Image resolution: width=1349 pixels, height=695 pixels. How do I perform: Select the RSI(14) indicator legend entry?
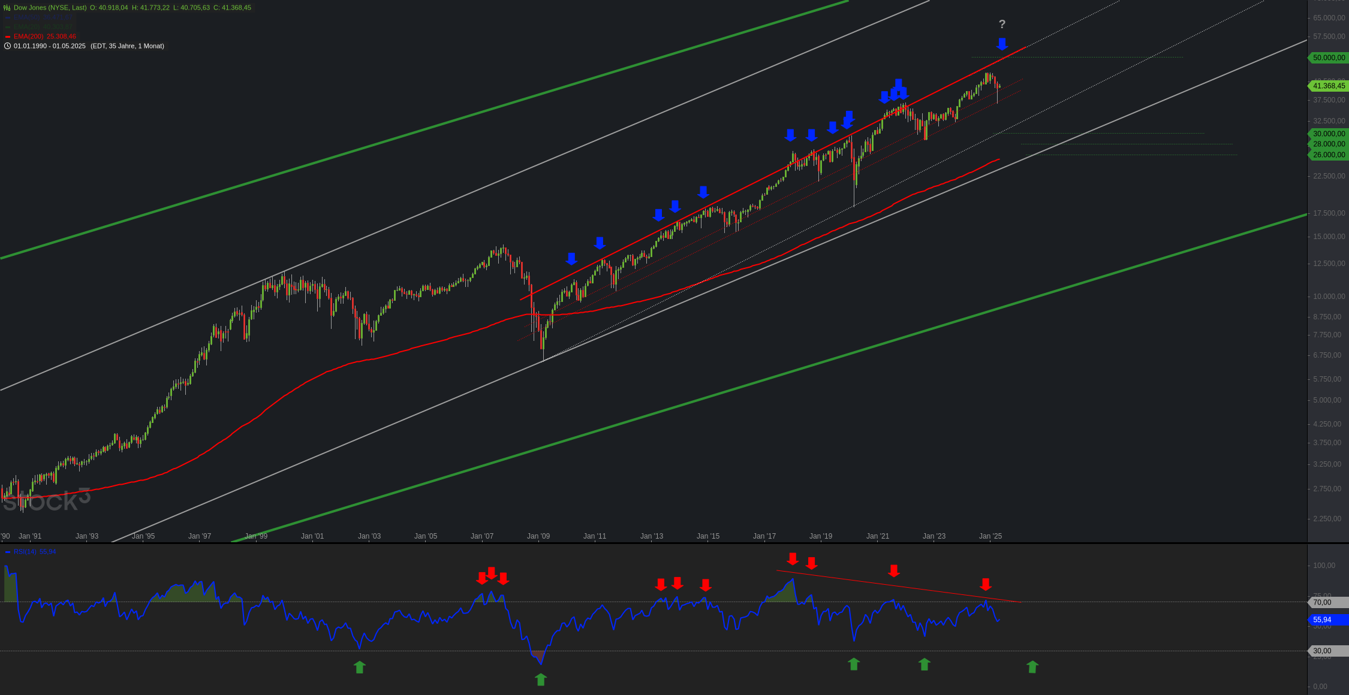click(31, 552)
